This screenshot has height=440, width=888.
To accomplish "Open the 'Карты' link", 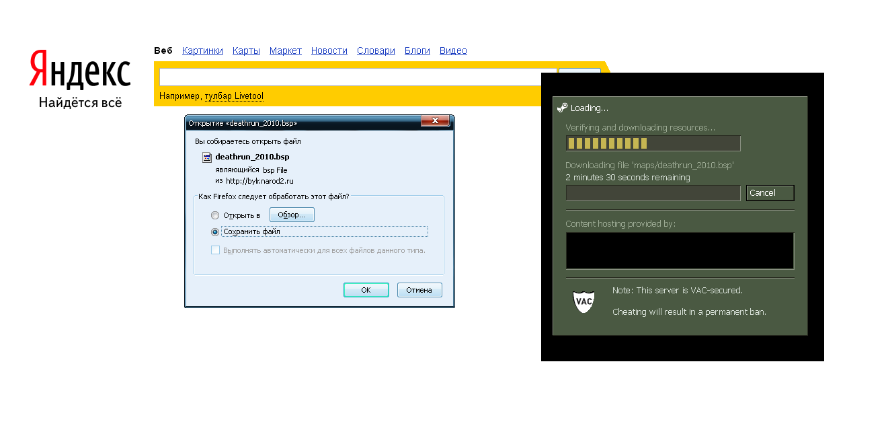I will (x=246, y=50).
